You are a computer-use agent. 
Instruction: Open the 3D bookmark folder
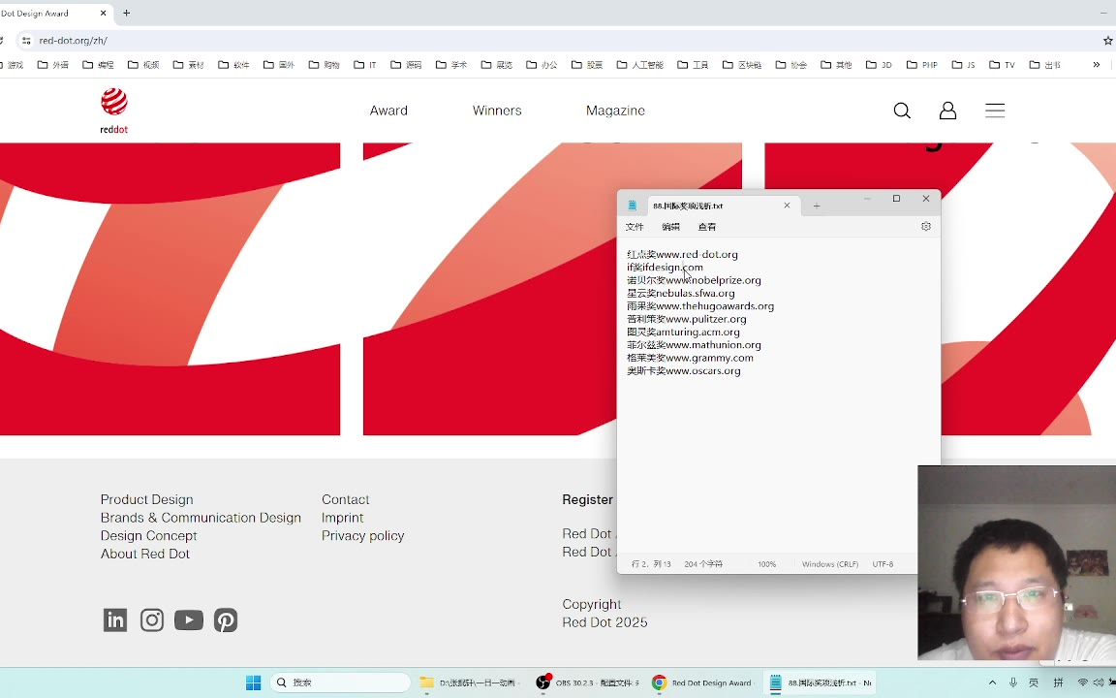click(879, 65)
